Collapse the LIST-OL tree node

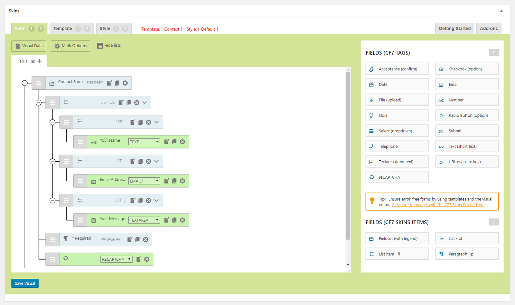(x=39, y=103)
